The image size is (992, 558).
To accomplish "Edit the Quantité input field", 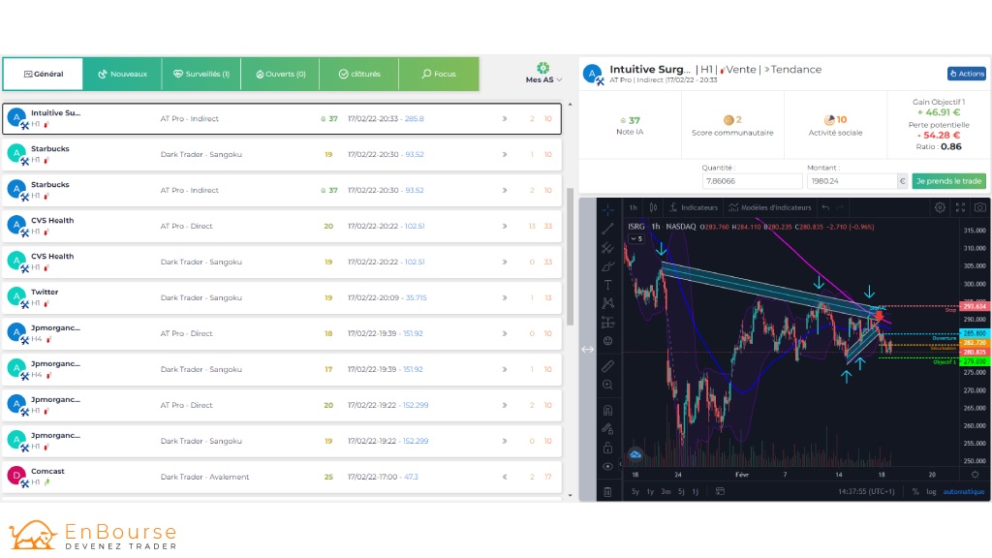I will pyautogui.click(x=752, y=181).
